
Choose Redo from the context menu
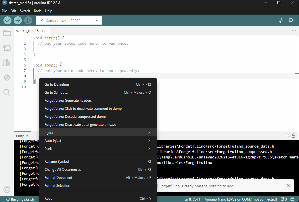point(98,198)
